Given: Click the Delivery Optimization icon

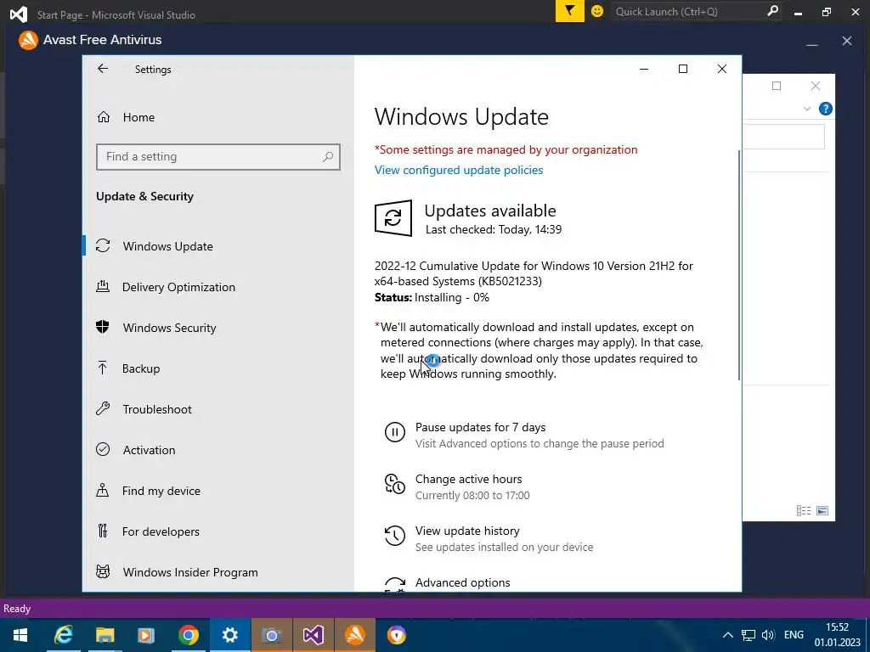Looking at the screenshot, I should (x=103, y=286).
